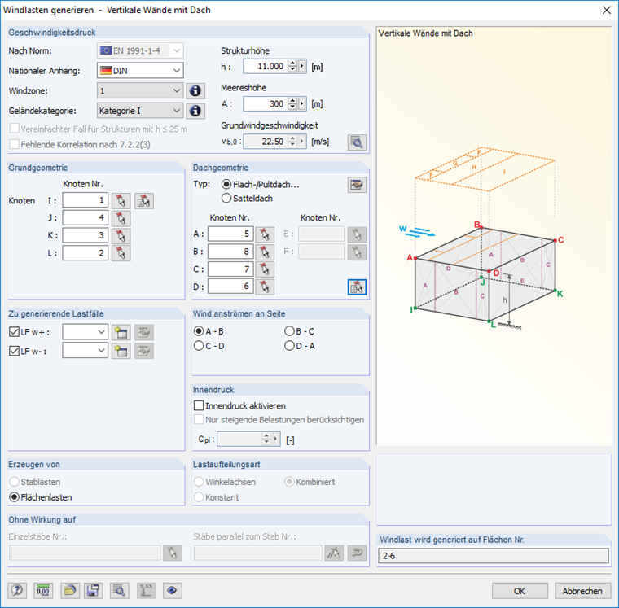Click multi-select roof nodes icon
This screenshot has width=619, height=608.
pos(357,287)
